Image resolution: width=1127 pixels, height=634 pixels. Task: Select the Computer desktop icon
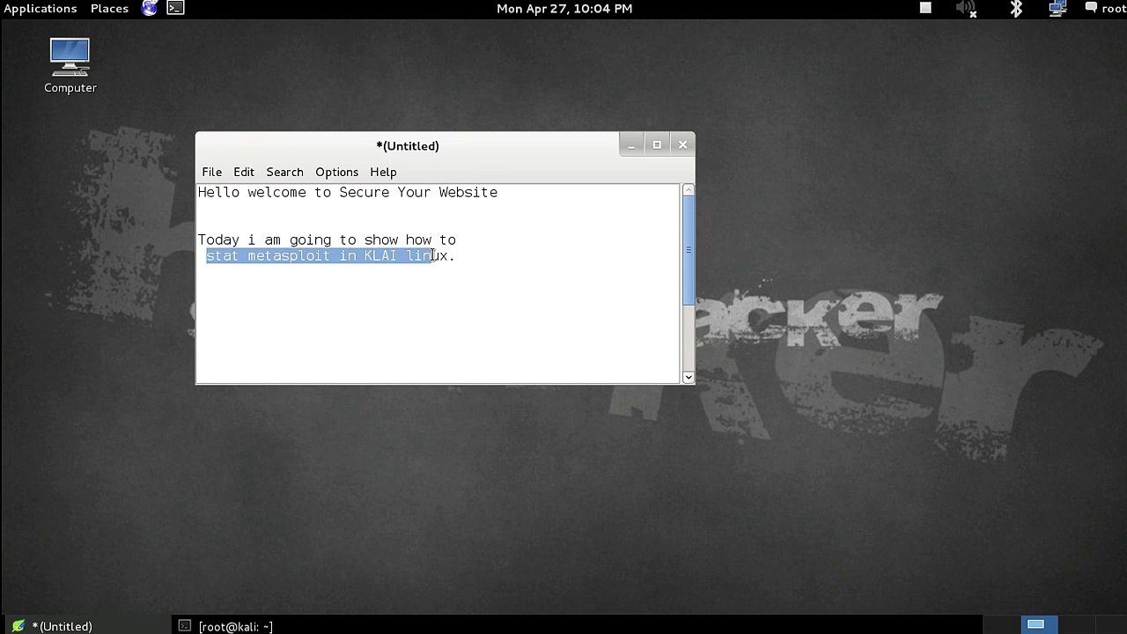click(70, 65)
